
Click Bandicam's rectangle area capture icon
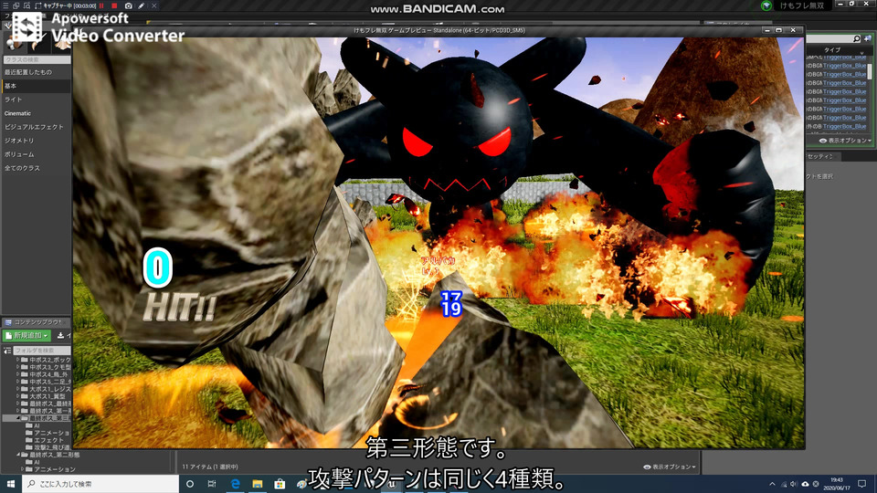click(38, 5)
